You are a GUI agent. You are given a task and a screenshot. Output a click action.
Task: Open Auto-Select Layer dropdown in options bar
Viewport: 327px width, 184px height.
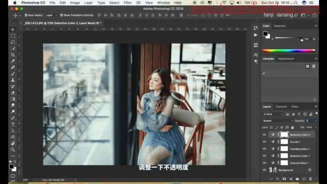51,15
